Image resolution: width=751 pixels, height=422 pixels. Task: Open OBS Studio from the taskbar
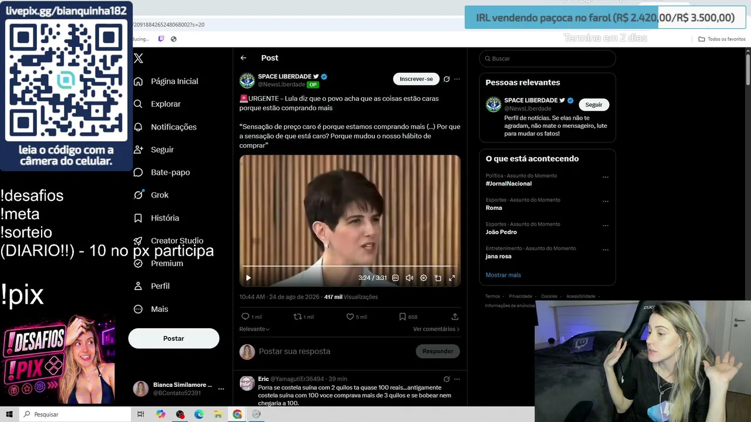point(180,414)
